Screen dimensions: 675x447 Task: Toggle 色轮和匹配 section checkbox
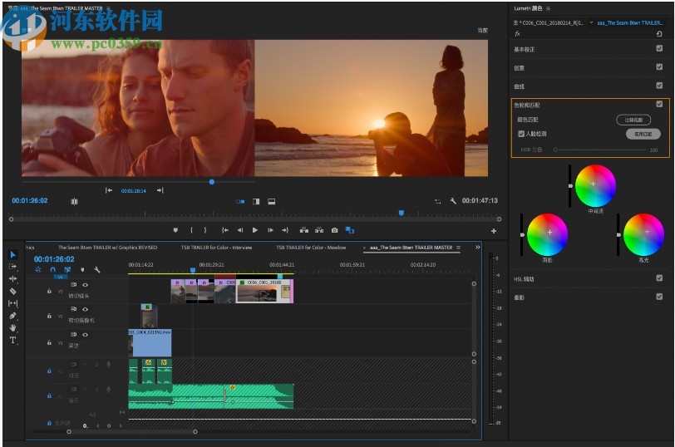659,104
